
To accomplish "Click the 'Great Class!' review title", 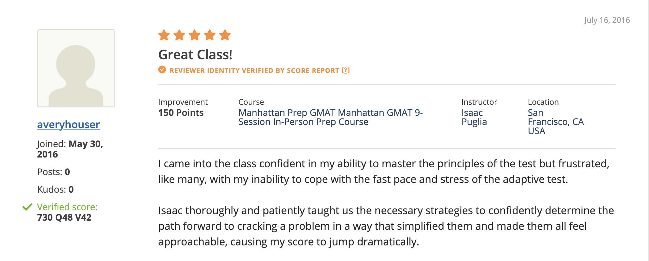I will click(195, 55).
